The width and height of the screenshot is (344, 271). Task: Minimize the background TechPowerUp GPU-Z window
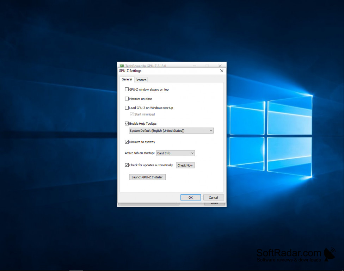coord(194,66)
